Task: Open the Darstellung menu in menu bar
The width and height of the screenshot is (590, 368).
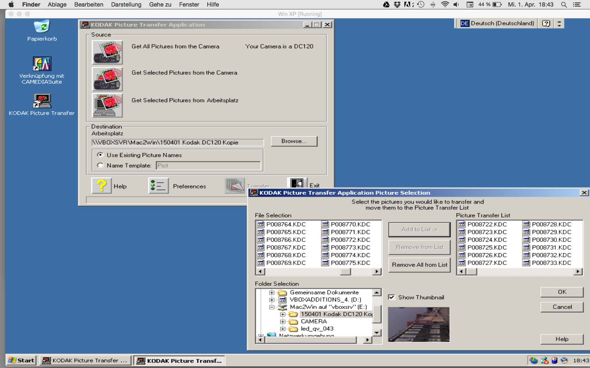Action: 126,4
